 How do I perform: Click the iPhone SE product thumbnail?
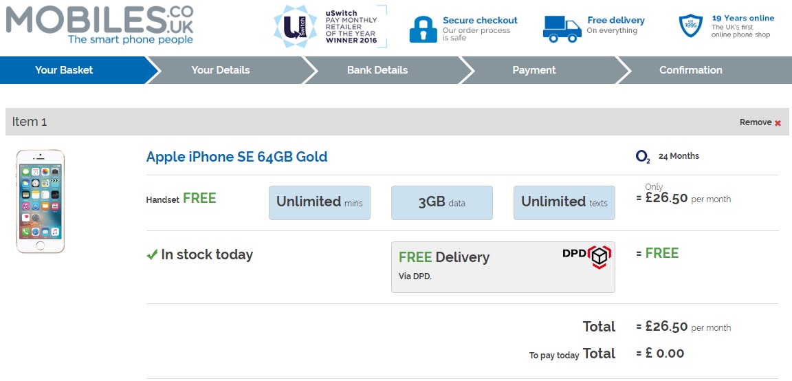tap(41, 201)
